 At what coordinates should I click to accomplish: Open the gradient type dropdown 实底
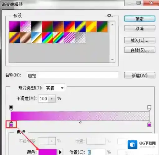coord(54,88)
